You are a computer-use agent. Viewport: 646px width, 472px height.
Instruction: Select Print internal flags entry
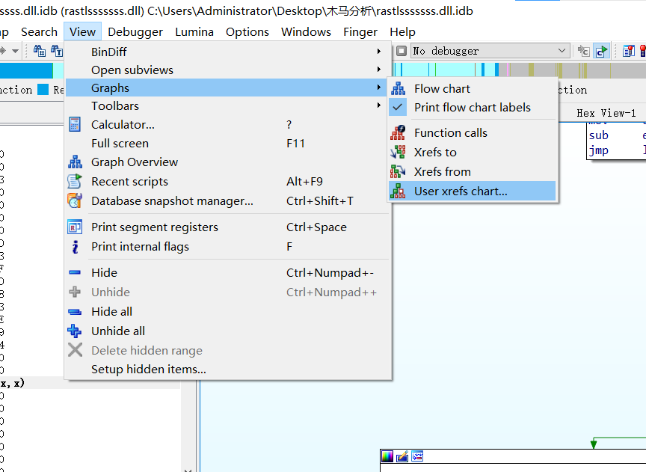click(x=228, y=247)
